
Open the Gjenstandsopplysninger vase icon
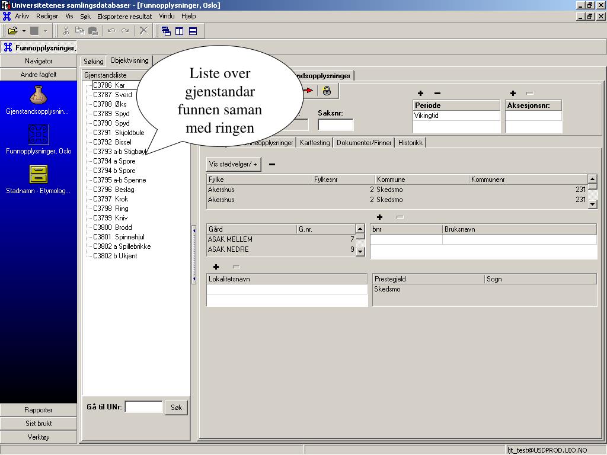click(x=39, y=95)
